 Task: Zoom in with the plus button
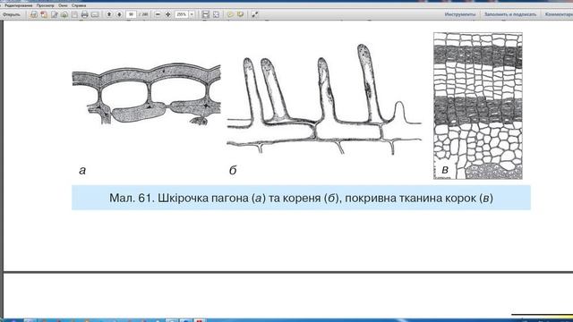[167, 14]
